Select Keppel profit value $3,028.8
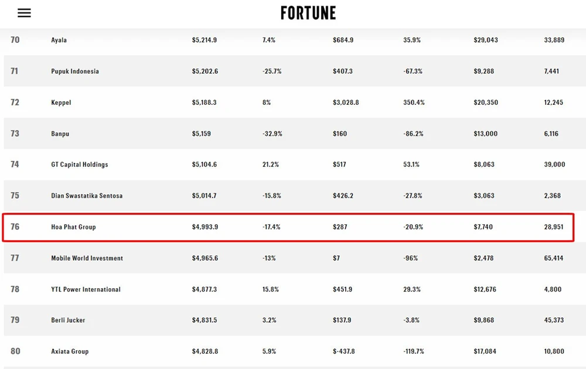This screenshot has height=369, width=586. [346, 102]
